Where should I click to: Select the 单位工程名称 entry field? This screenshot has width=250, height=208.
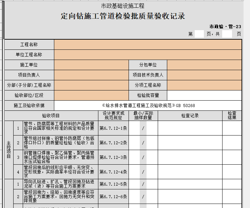point(148,55)
